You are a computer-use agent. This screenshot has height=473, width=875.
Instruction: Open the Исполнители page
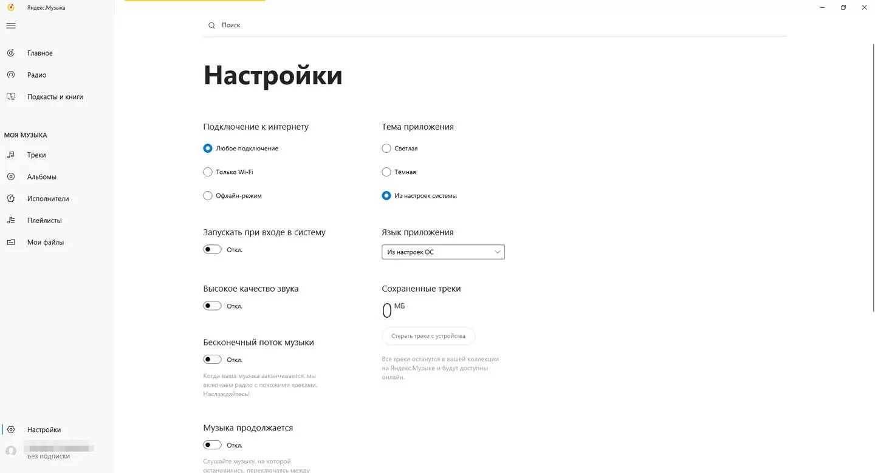(48, 199)
